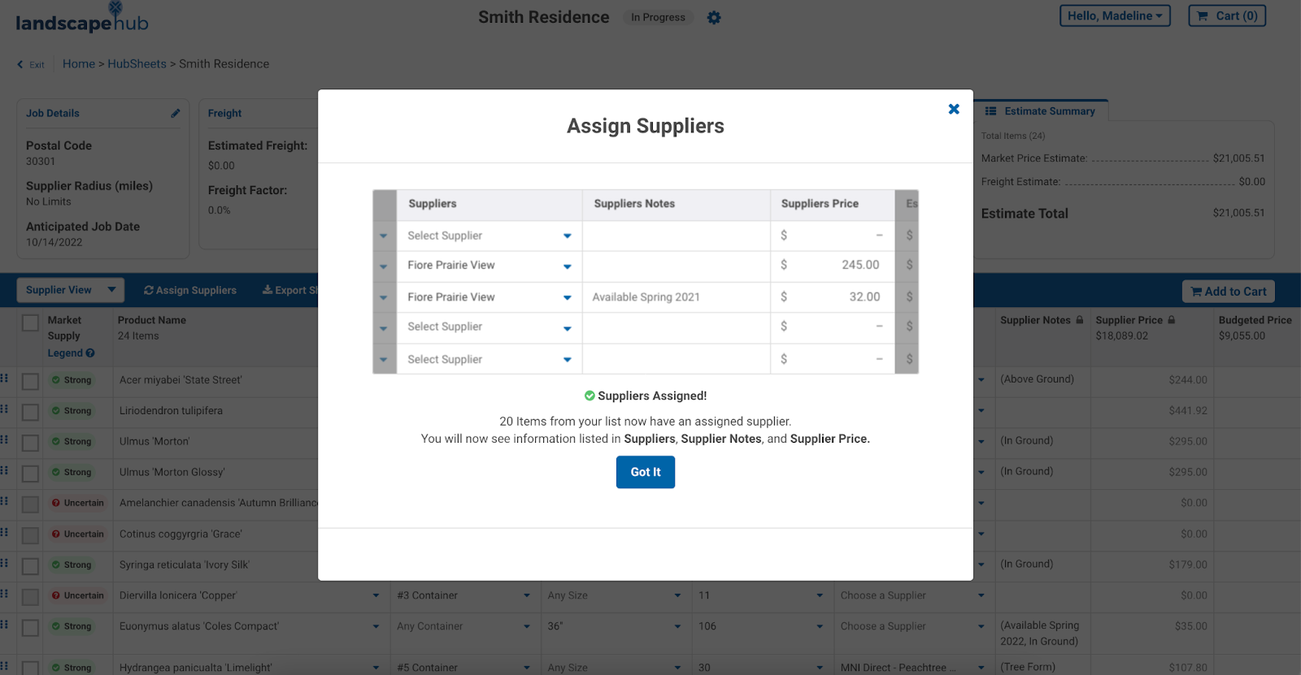Image resolution: width=1301 pixels, height=675 pixels.
Task: Open the first Select Supplier dropdown
Action: point(489,236)
